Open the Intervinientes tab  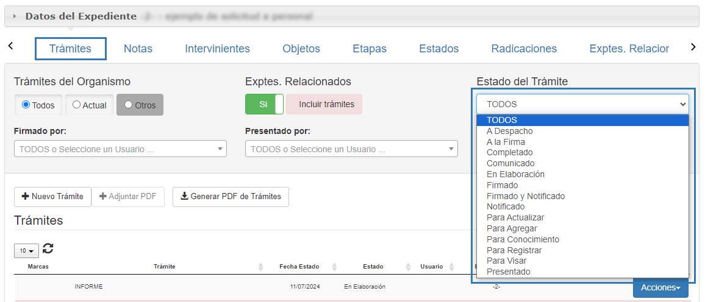(x=217, y=49)
